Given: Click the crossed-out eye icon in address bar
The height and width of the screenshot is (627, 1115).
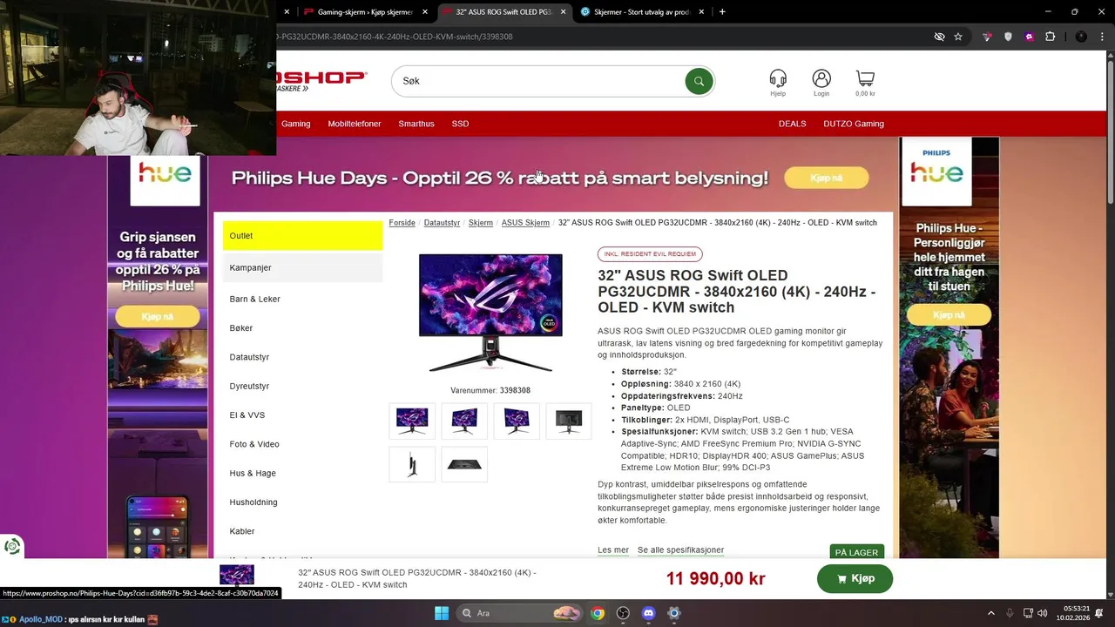Looking at the screenshot, I should [939, 37].
